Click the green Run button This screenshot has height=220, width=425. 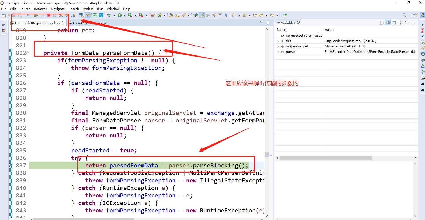click(120, 16)
